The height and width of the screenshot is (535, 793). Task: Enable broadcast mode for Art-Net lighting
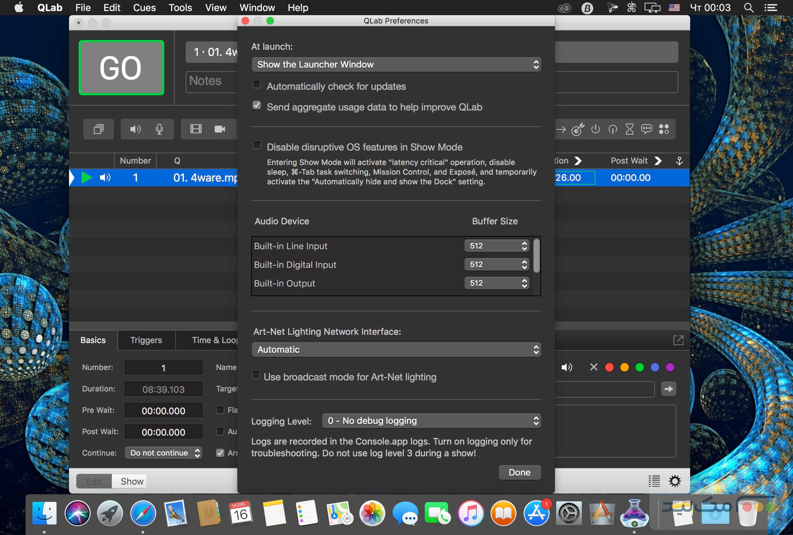256,375
